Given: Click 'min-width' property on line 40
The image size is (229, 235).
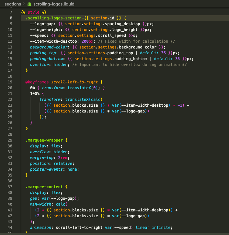Looking at the screenshot, I should (40, 204).
